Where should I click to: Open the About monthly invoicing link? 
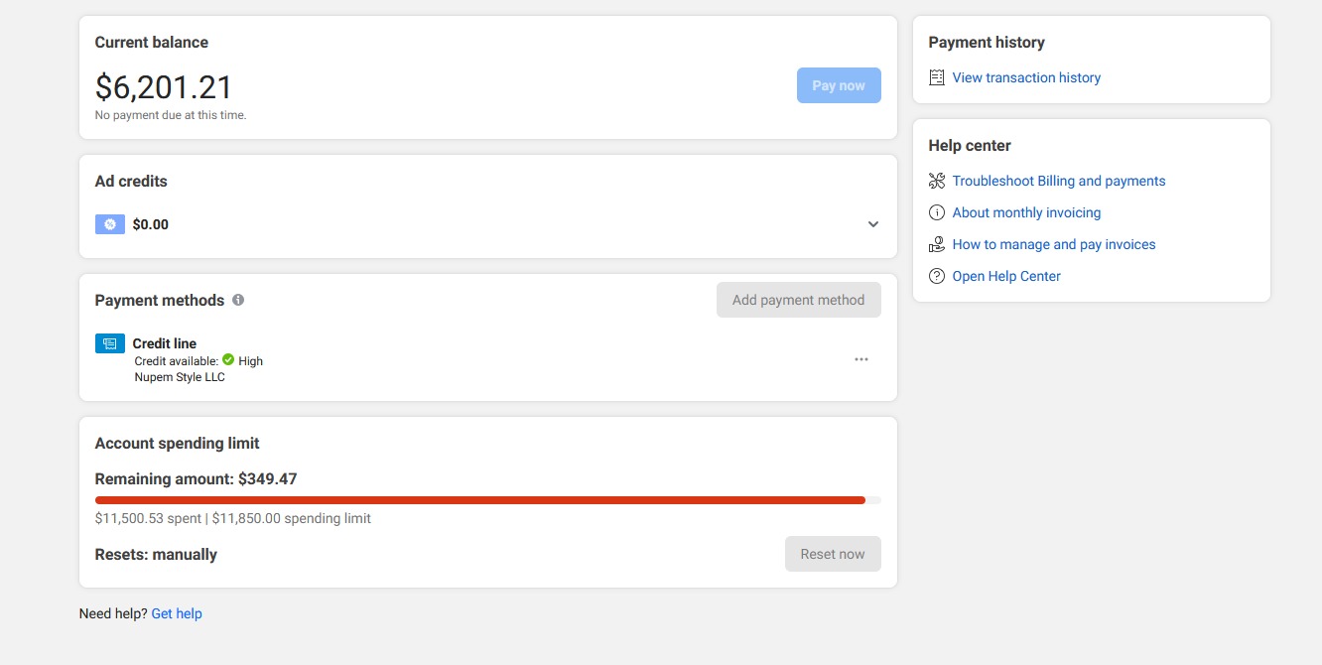[x=1026, y=212]
